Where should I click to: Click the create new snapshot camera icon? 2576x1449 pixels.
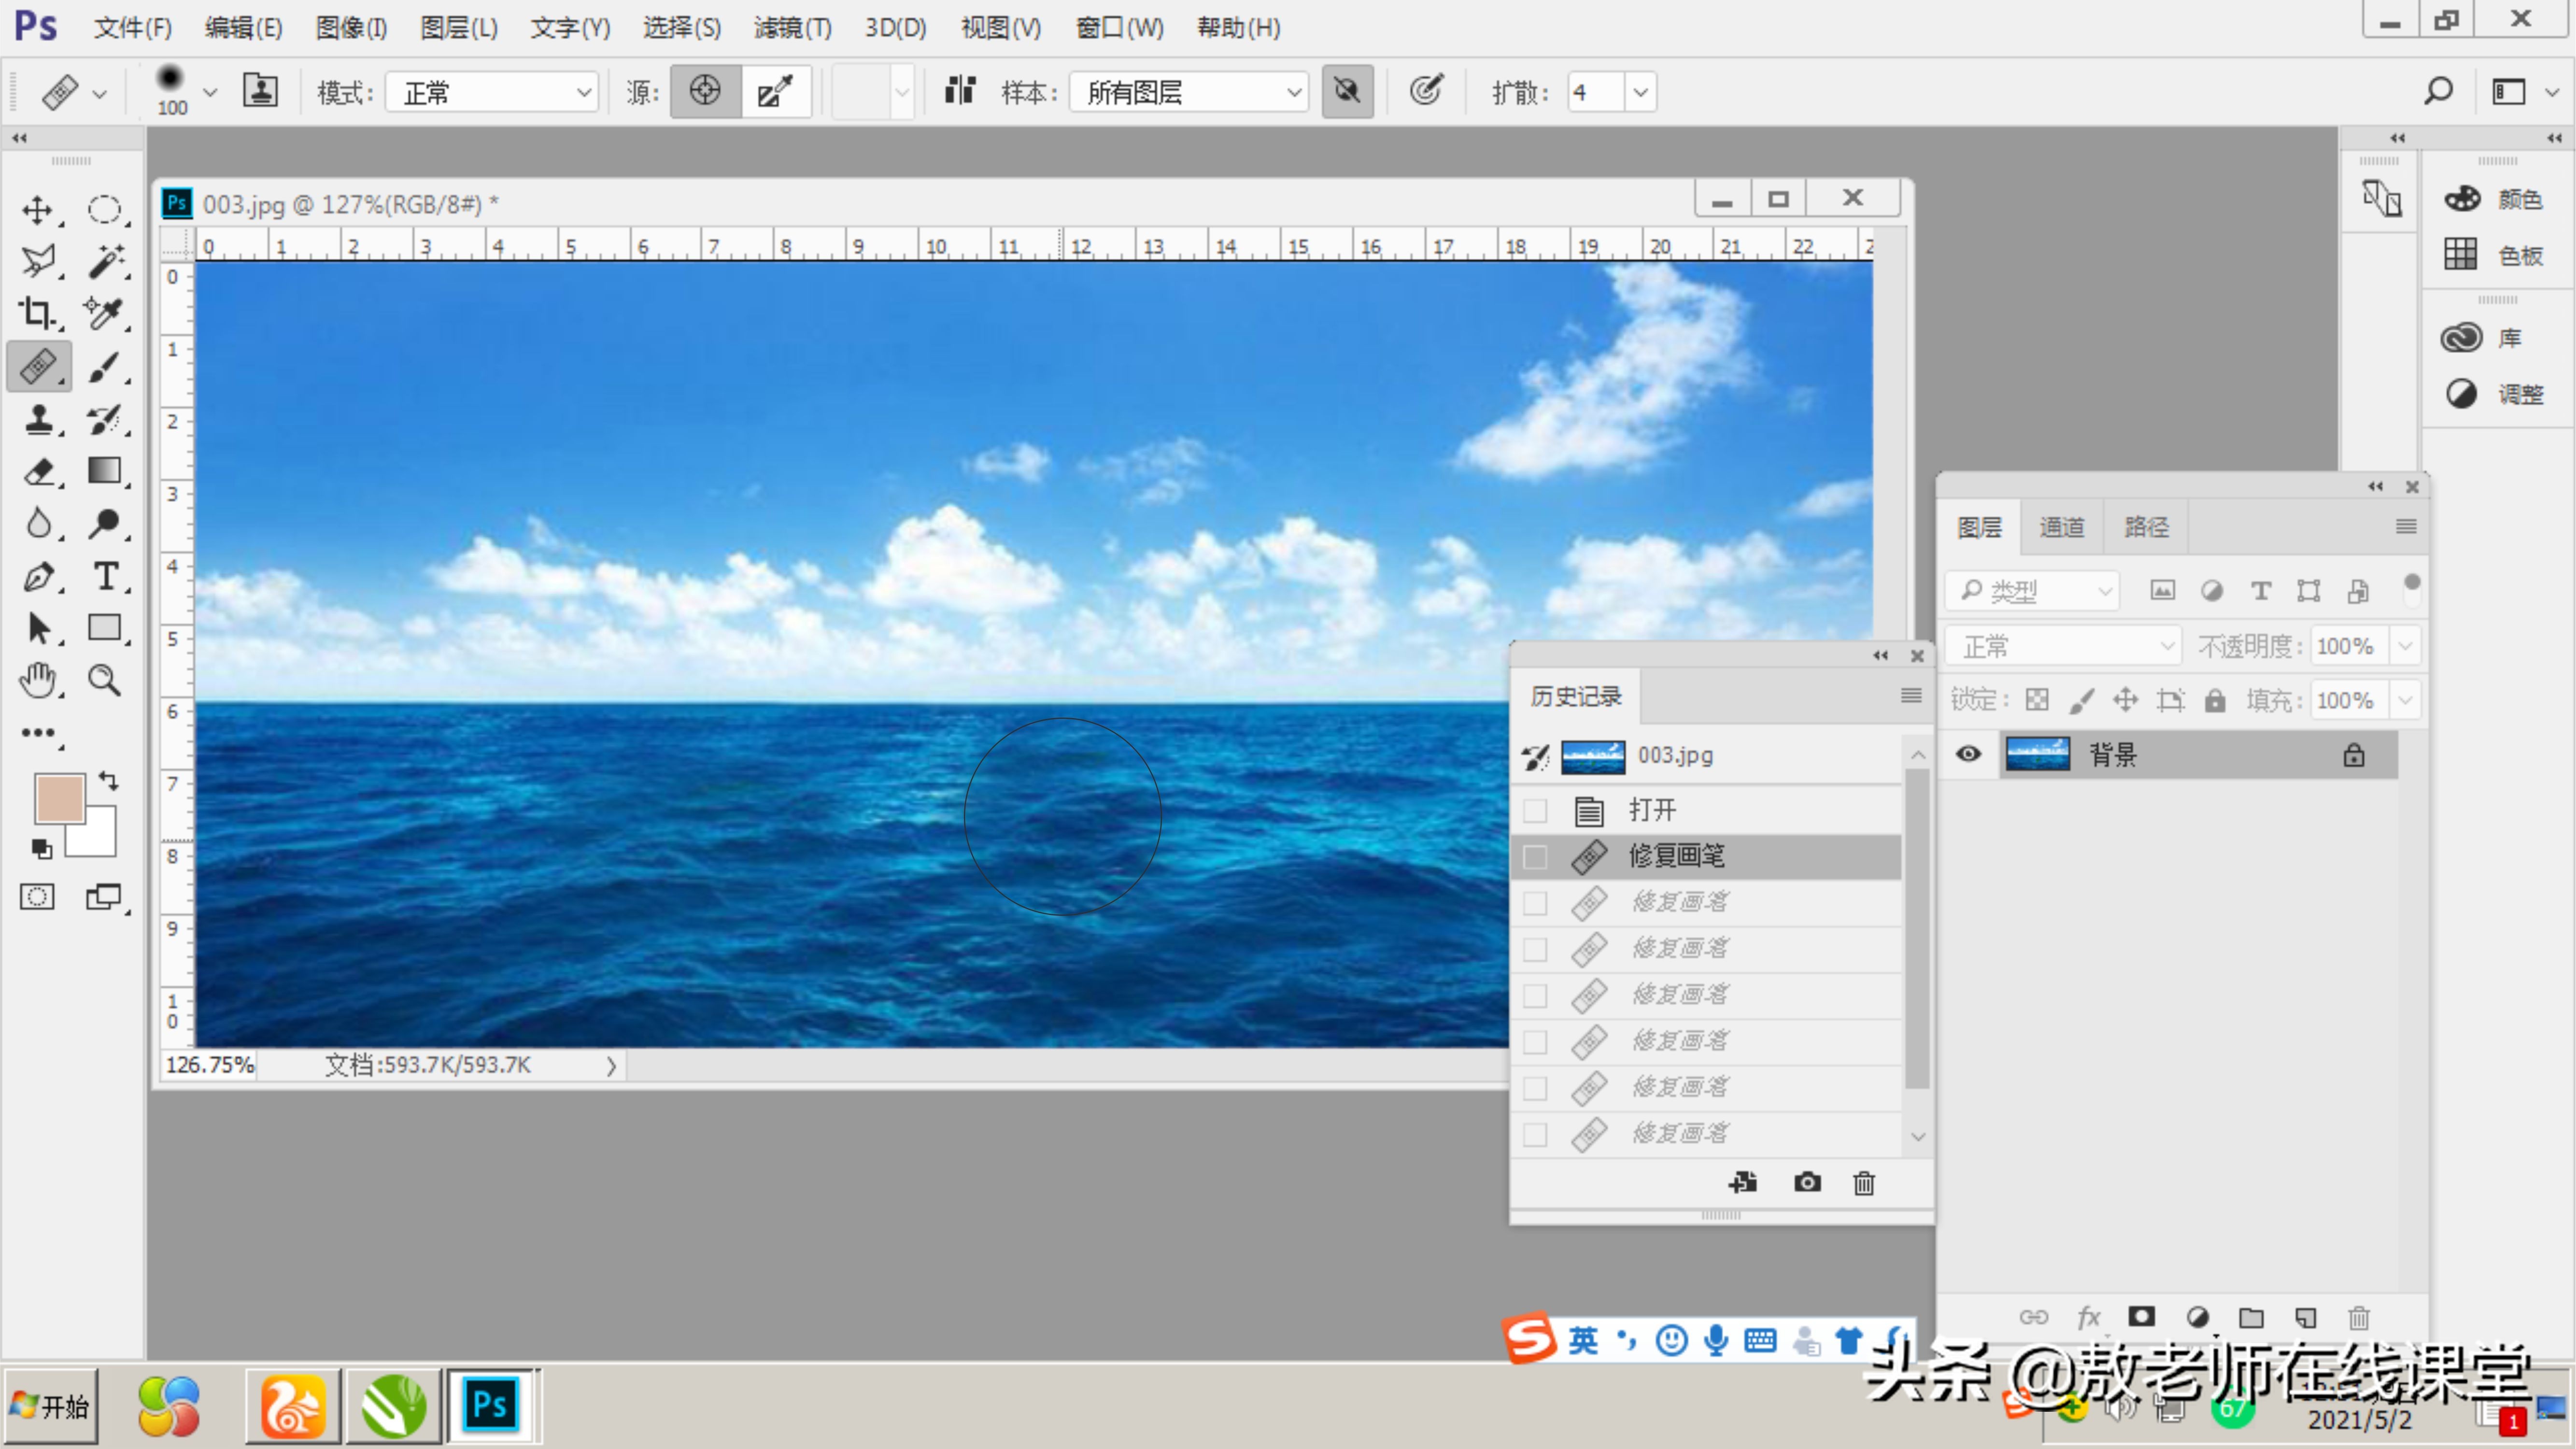tap(1807, 1182)
